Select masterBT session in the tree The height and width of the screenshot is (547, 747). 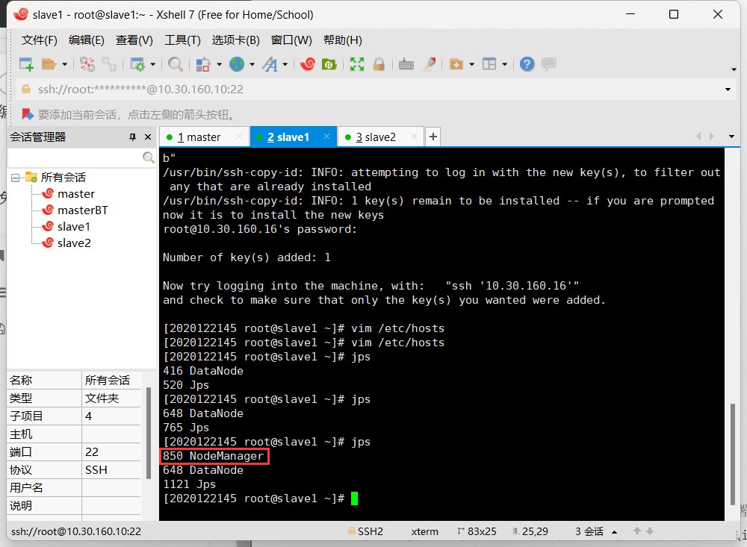[x=82, y=210]
